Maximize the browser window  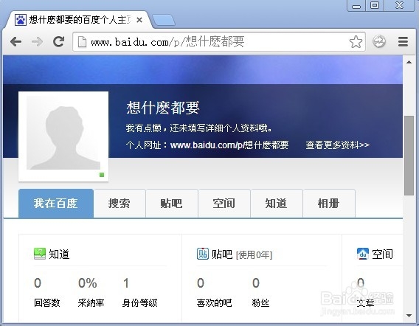[375, 6]
